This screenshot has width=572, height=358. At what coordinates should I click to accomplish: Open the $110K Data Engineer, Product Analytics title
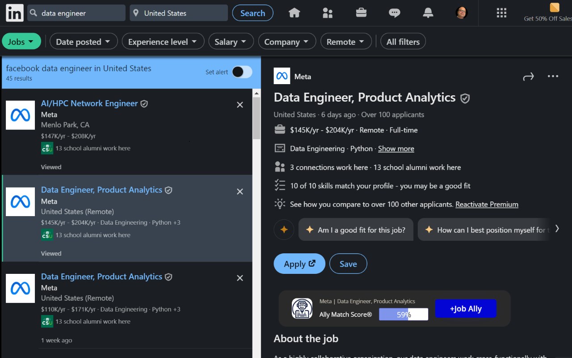point(101,277)
